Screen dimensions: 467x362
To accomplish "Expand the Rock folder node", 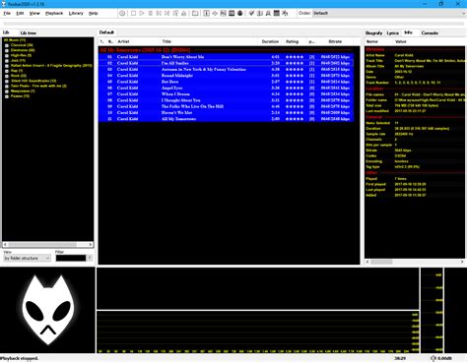I will 7,76.
